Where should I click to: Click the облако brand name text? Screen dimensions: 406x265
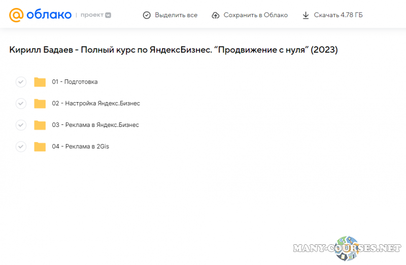point(49,15)
